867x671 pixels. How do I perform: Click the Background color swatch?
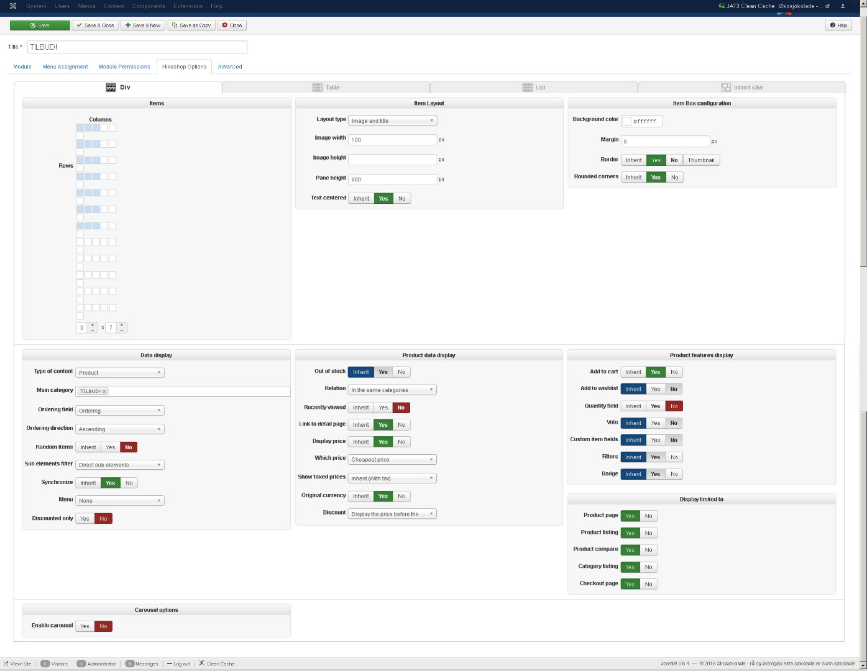pyautogui.click(x=627, y=122)
